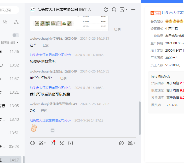184x163 pixels.
Task: Click the more options button beside OK emoji
Action: [x=53, y=130]
